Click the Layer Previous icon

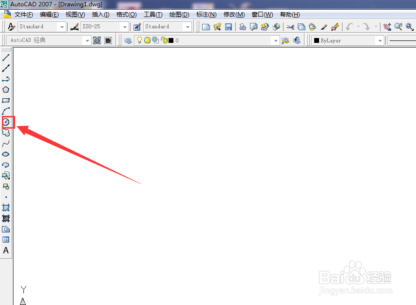pos(297,40)
